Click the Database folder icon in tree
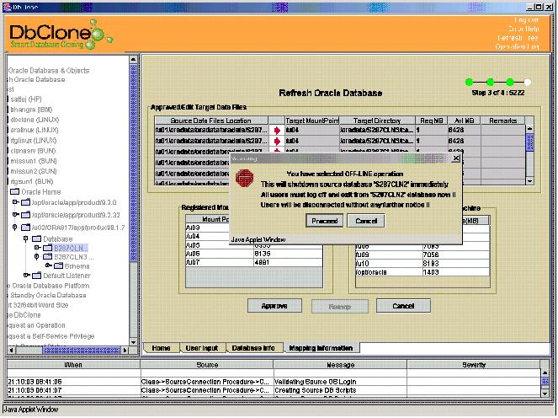The width and height of the screenshot is (558, 418). [37, 238]
